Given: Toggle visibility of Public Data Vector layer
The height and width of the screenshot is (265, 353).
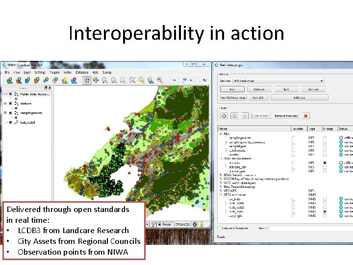Looking at the screenshot, I should click(x=11, y=94).
